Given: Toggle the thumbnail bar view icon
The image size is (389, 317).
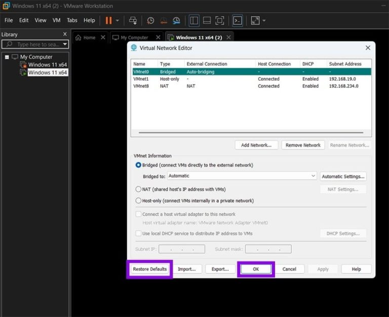Looking at the screenshot, I should point(207,21).
